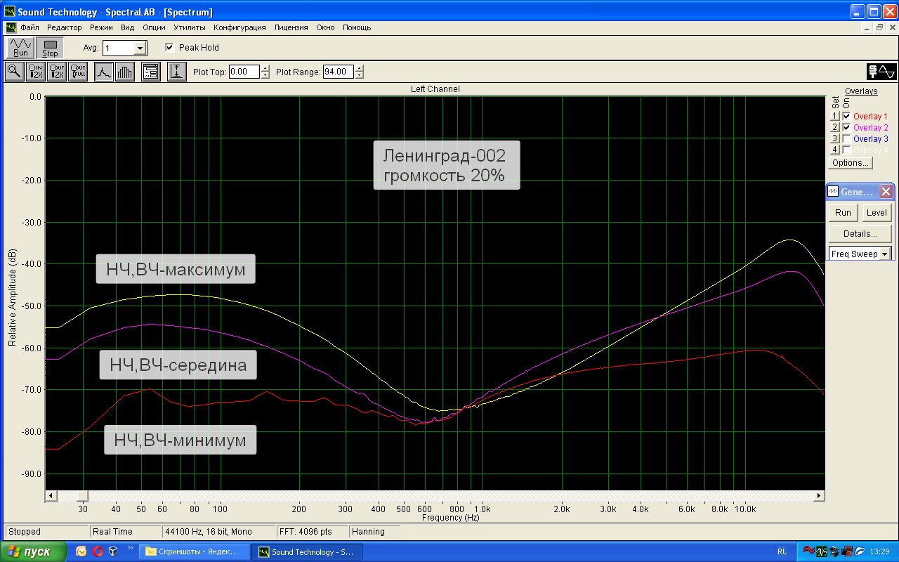Image resolution: width=899 pixels, height=562 pixels.
Task: Start the analyzer with the Run button
Action: click(x=20, y=47)
